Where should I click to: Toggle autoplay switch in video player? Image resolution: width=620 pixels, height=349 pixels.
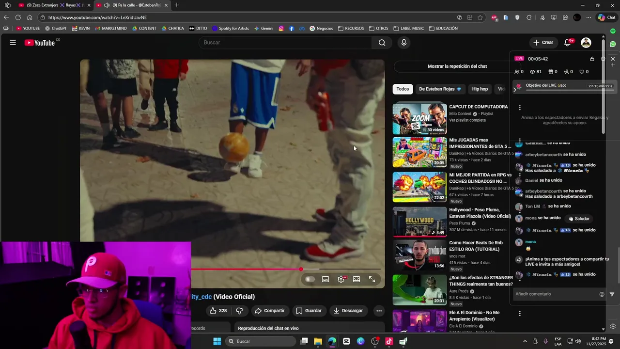click(x=310, y=279)
